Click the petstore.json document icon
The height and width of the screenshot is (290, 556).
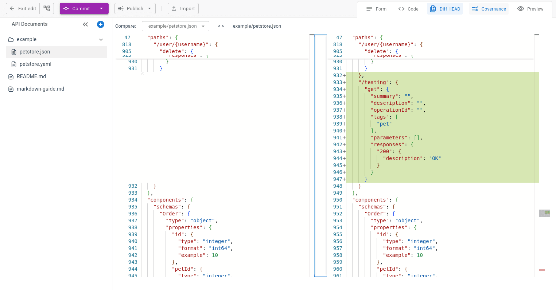[x=14, y=52]
